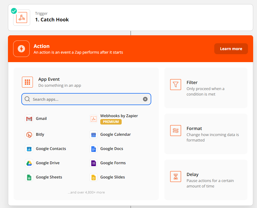The height and width of the screenshot is (208, 257).
Task: Click the Delay hourglass icon
Action: (x=176, y=177)
